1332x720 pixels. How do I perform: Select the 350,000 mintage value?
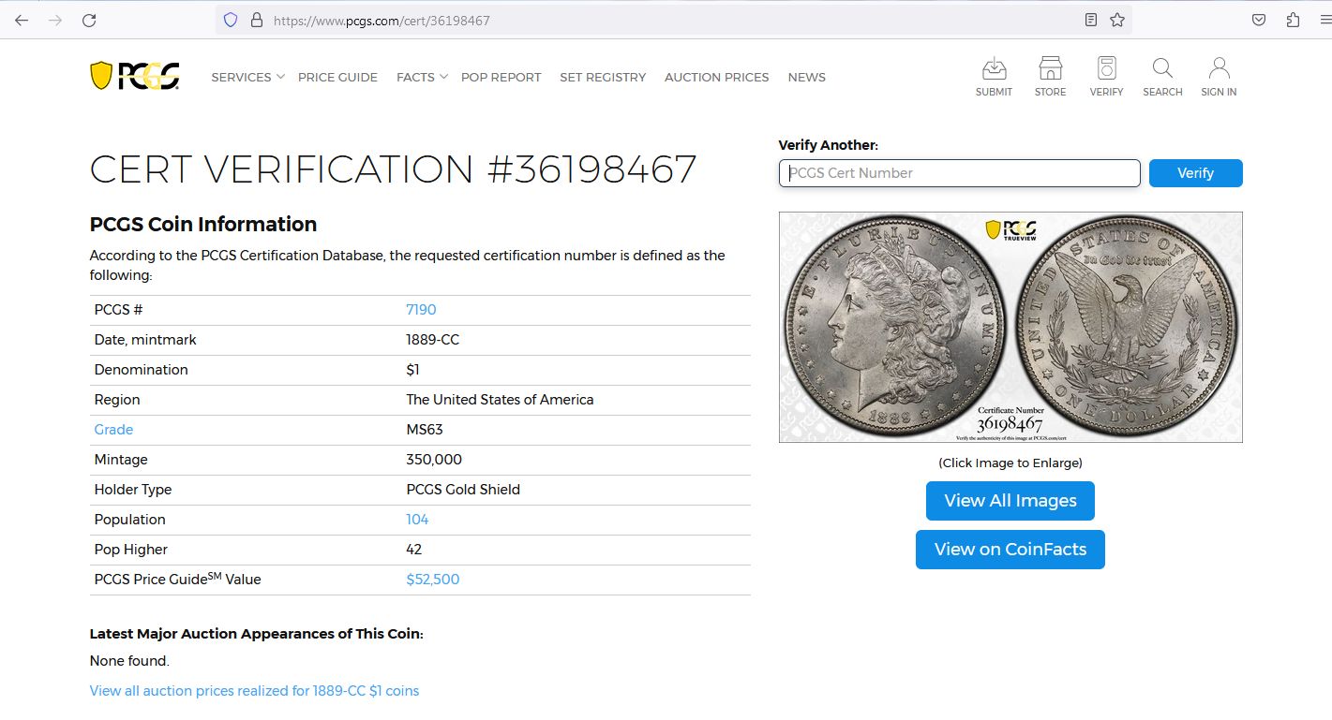pyautogui.click(x=434, y=460)
